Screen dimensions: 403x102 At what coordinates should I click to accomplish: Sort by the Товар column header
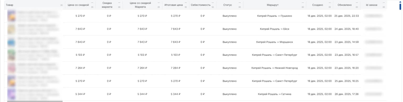click(10, 5)
